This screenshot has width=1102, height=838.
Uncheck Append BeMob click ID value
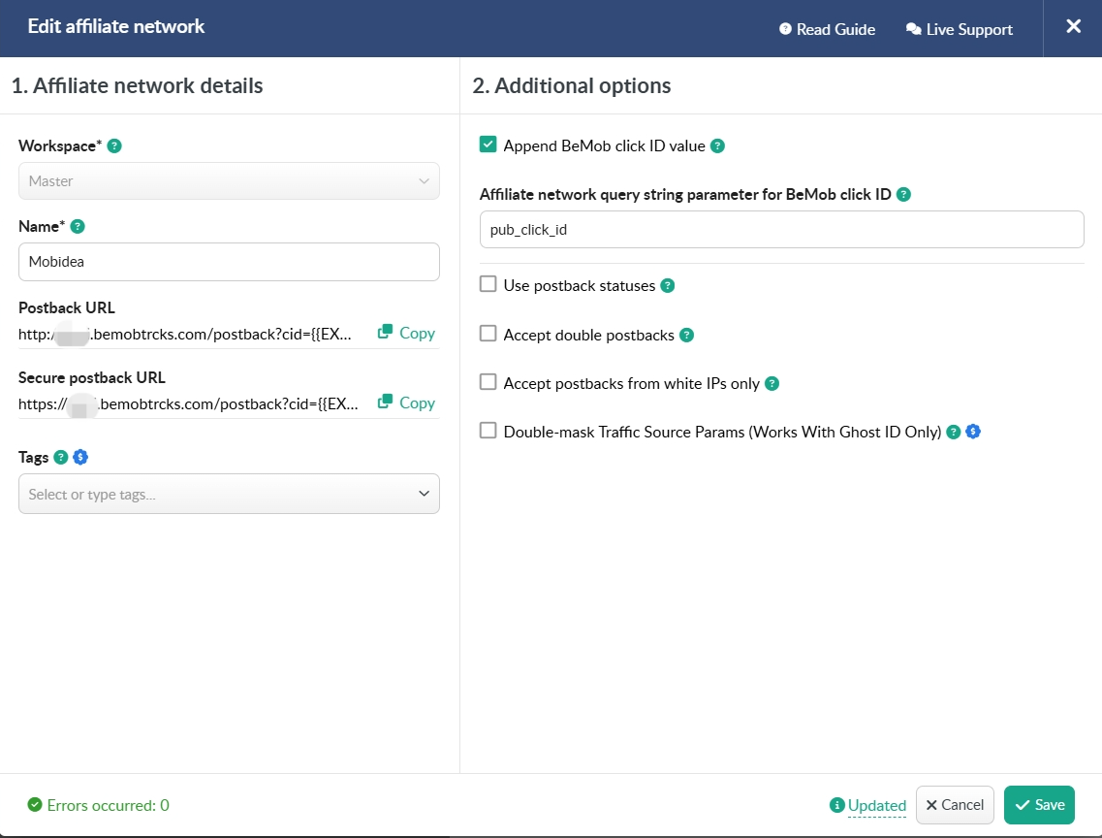pyautogui.click(x=488, y=145)
